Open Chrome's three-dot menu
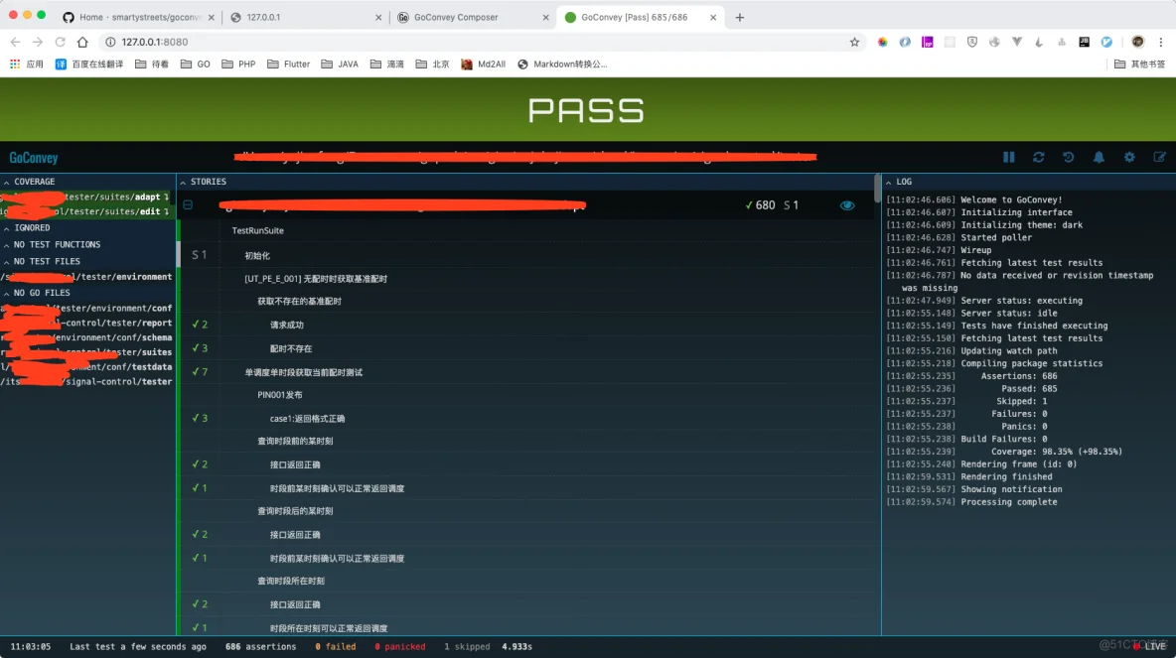Image resolution: width=1176 pixels, height=658 pixels. click(1161, 42)
